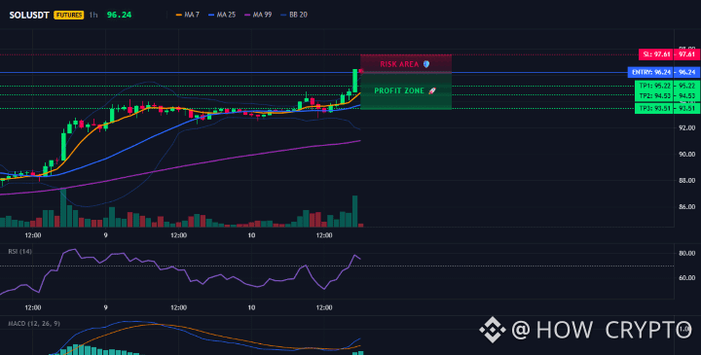Click the shield icon in RISK AREA
701x355 pixels.
coord(426,64)
